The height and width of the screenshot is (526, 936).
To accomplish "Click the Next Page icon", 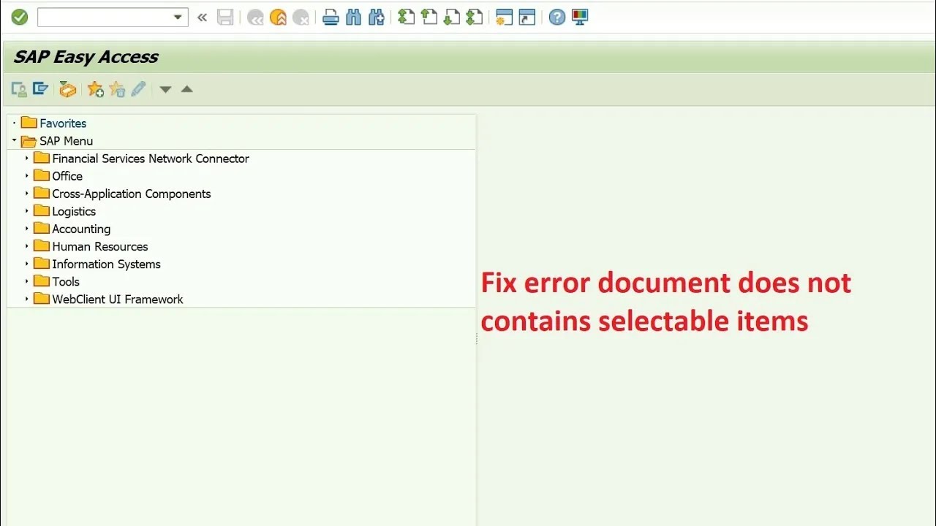I will pyautogui.click(x=452, y=17).
